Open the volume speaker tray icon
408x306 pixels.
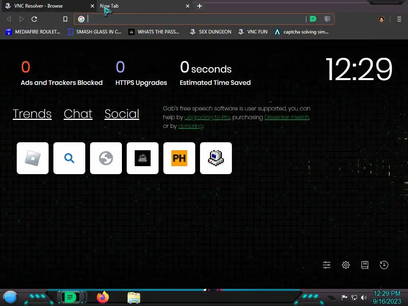tap(364, 297)
